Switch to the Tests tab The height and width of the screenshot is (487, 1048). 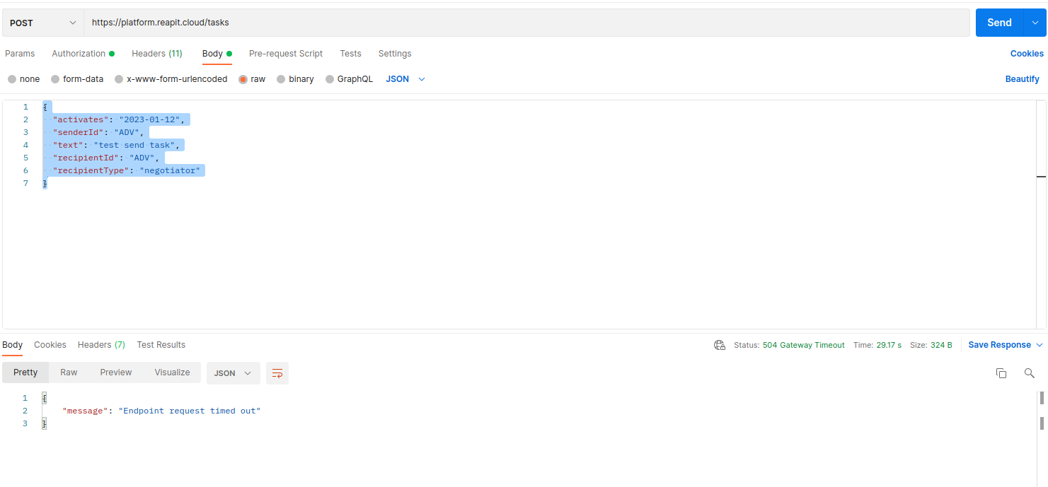pyautogui.click(x=350, y=53)
